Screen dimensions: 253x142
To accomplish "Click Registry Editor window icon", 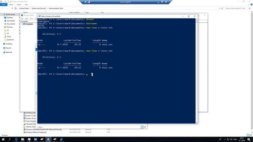I will click(22, 15).
